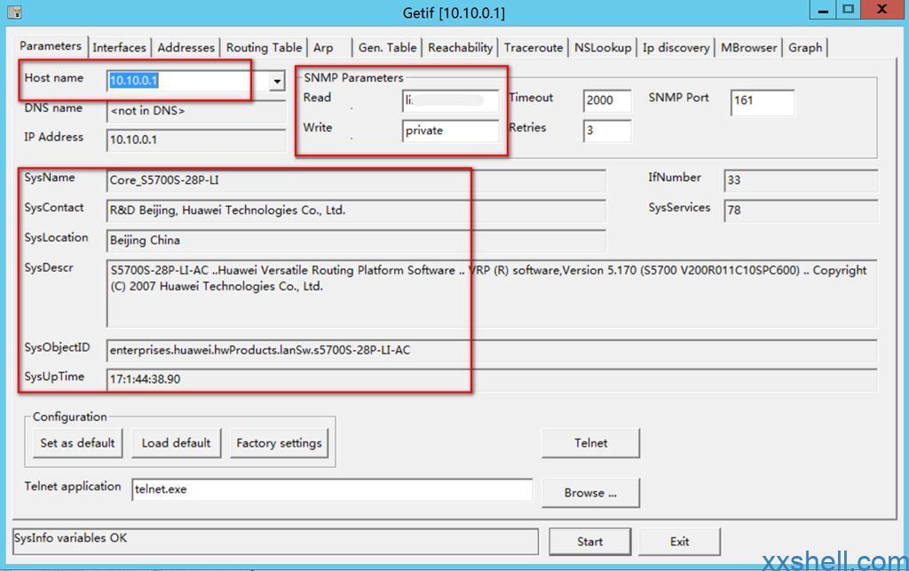Screen dimensions: 909x571
Task: Click the IP Address field value
Action: 196,139
